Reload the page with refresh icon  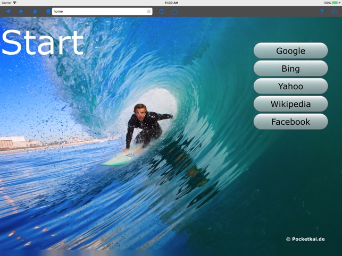(x=161, y=12)
